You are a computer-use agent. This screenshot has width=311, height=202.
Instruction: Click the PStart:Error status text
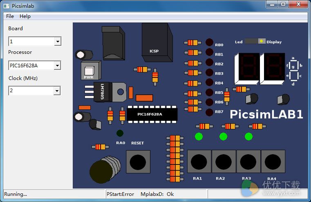120,194
